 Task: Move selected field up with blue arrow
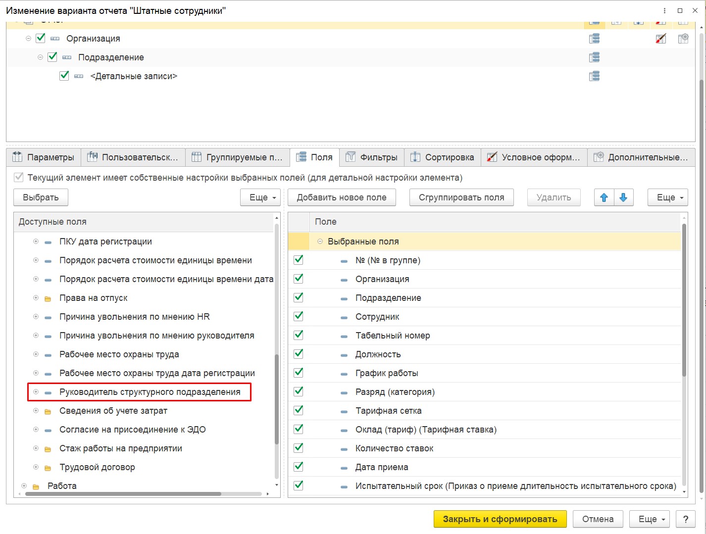[x=604, y=197]
